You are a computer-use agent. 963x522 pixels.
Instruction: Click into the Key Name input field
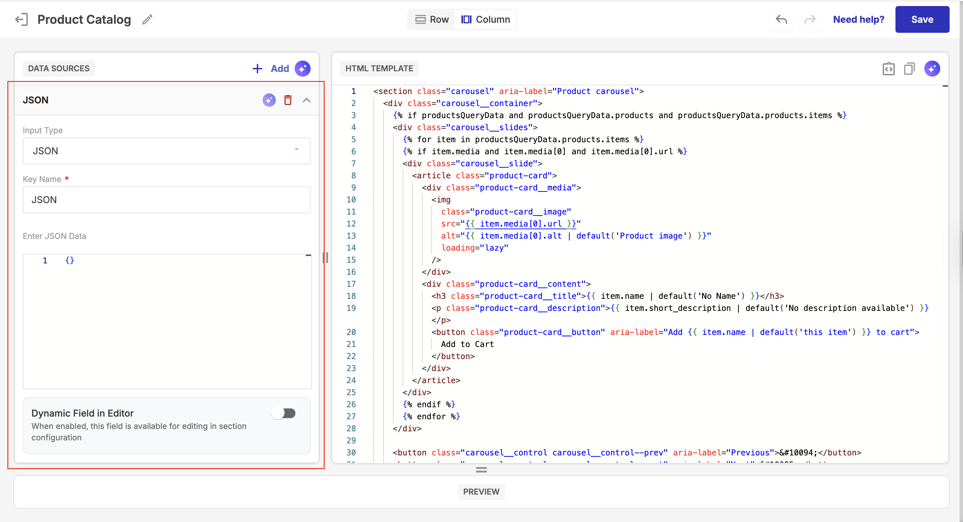click(x=167, y=200)
